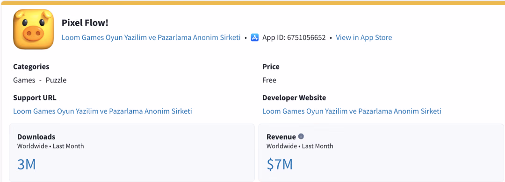Screen dimensions: 505x182
Task: Click the Developer Website section label
Action: (294, 98)
